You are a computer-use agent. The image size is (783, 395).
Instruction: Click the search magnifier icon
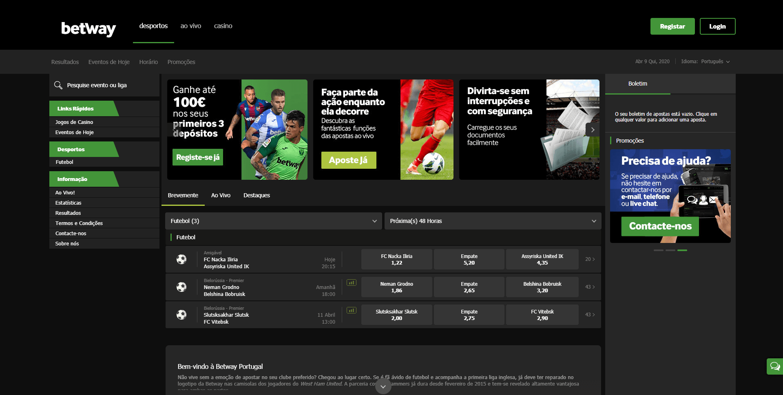click(58, 85)
